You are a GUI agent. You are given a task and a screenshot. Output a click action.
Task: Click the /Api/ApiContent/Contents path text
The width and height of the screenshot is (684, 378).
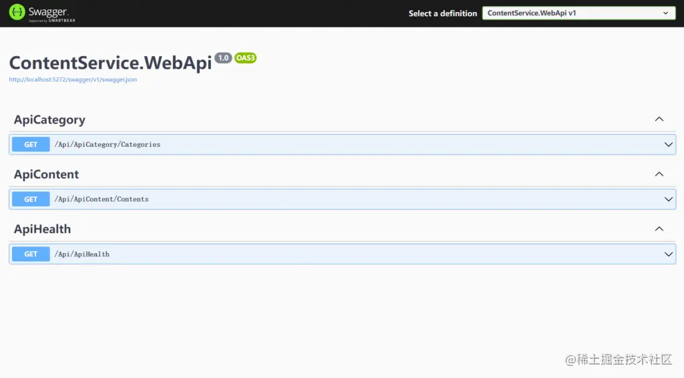pos(102,199)
